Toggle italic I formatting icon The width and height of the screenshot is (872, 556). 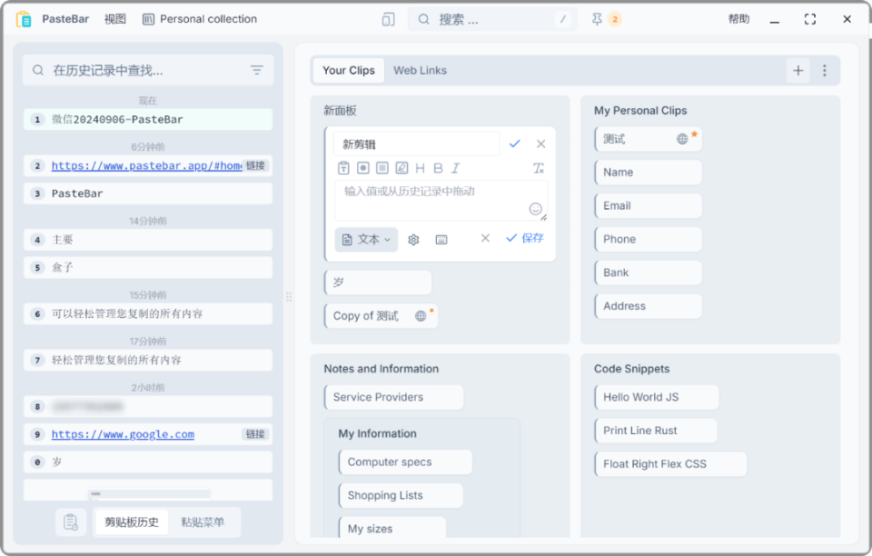pyautogui.click(x=456, y=168)
